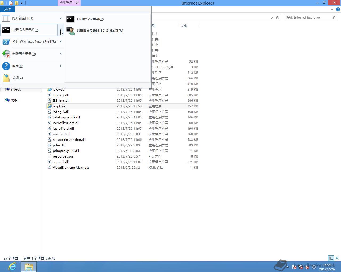This screenshot has width=341, height=272.
Task: Expand the 打开命令提示符 submenu arrow
Action: click(x=61, y=30)
